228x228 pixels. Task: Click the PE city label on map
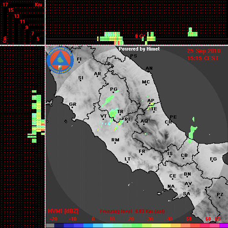tap(173, 117)
